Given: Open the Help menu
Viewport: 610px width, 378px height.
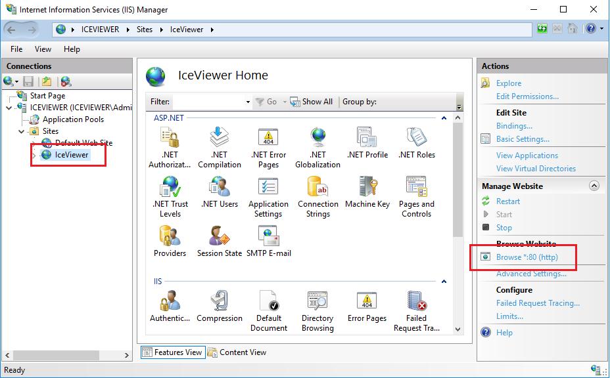Looking at the screenshot, I should 72,49.
